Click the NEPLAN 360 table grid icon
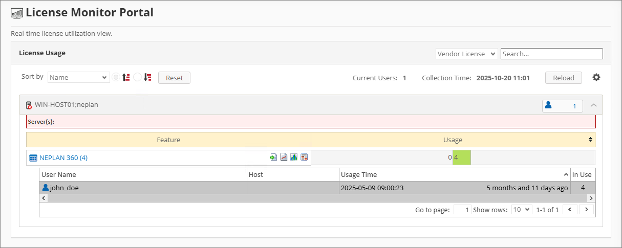 (x=33, y=158)
